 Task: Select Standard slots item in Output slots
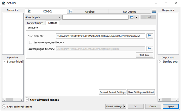(x=170, y=62)
